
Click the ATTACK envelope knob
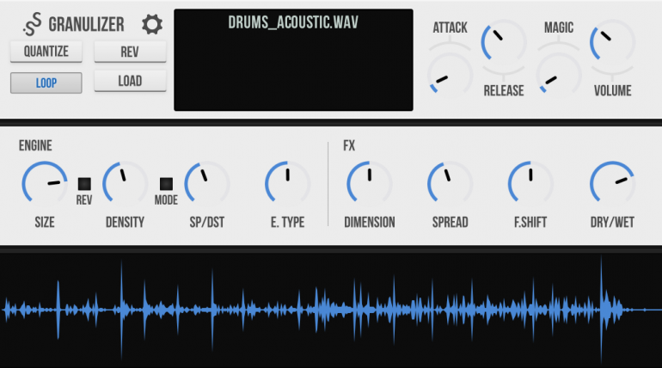(450, 75)
